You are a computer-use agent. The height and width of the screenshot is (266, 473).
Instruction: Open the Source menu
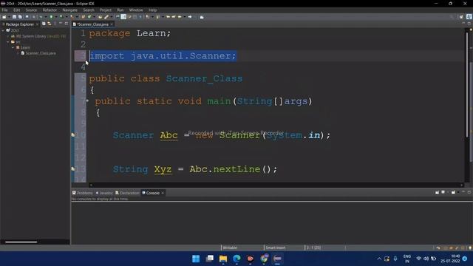coord(31,10)
